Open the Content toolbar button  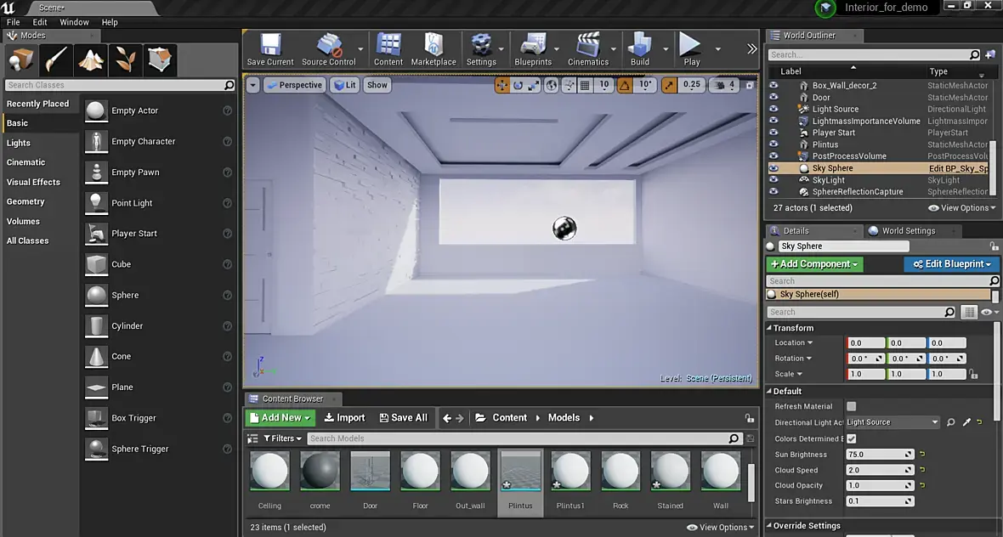pos(388,50)
